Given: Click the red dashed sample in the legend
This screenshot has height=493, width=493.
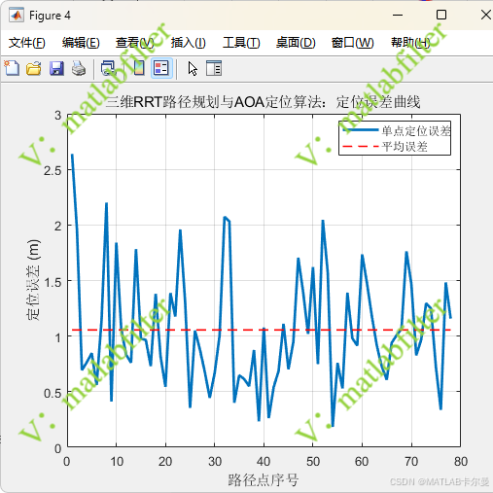Looking at the screenshot, I should point(361,147).
